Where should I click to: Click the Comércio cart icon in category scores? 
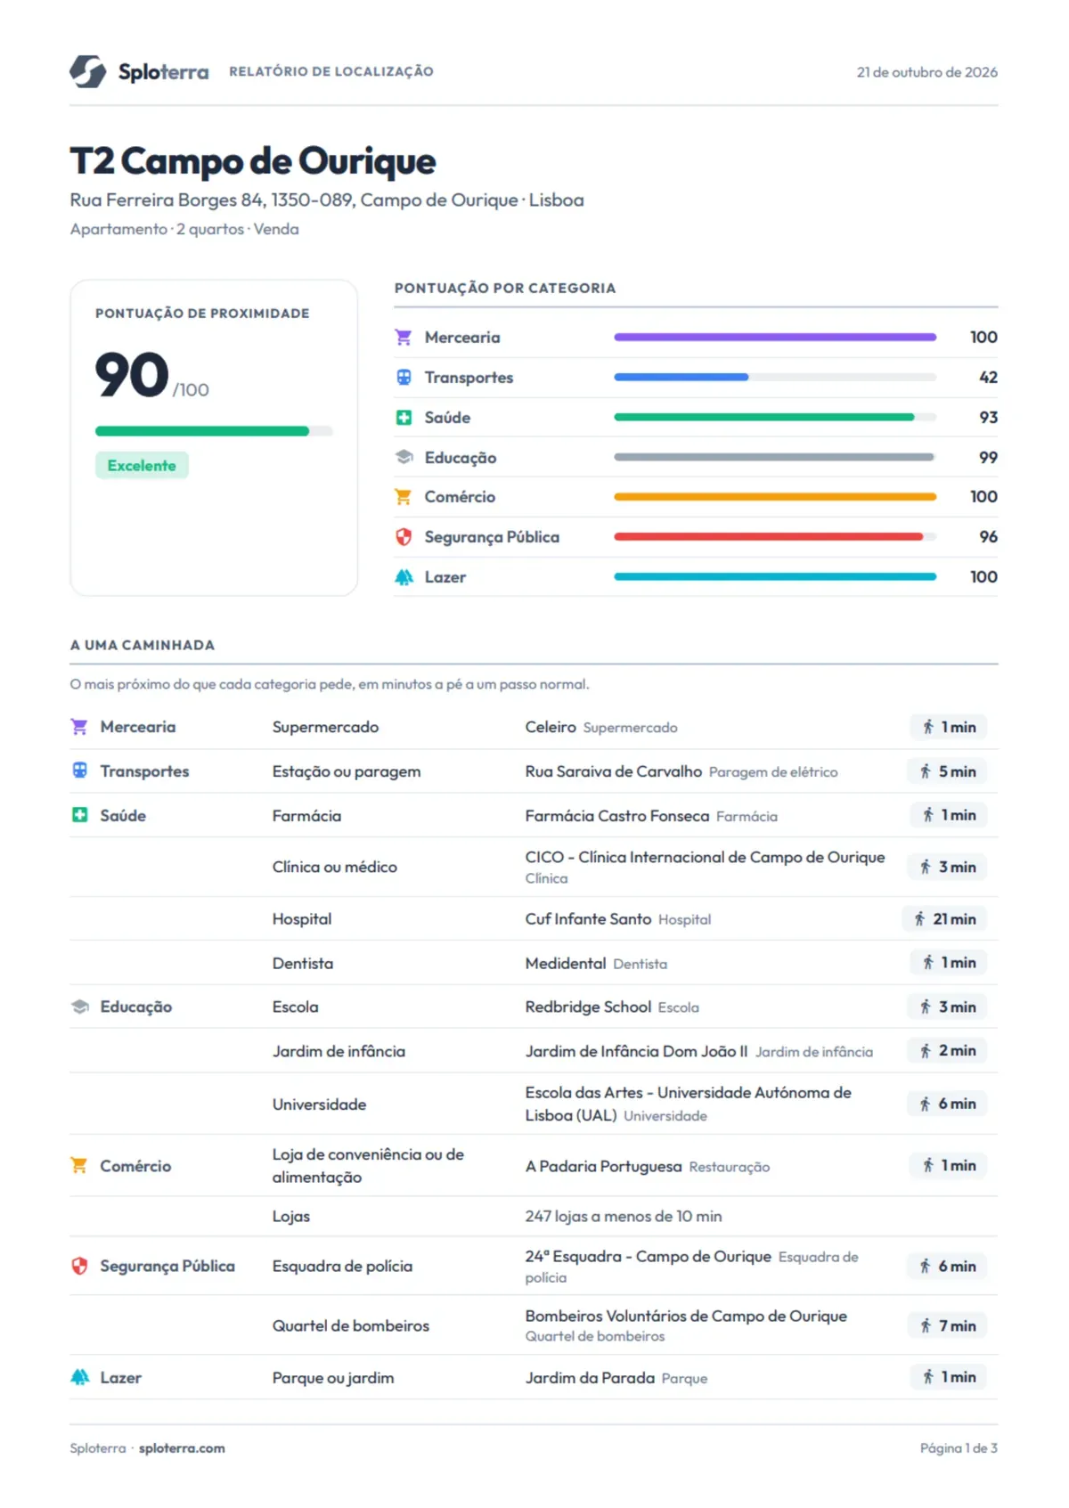click(x=404, y=497)
